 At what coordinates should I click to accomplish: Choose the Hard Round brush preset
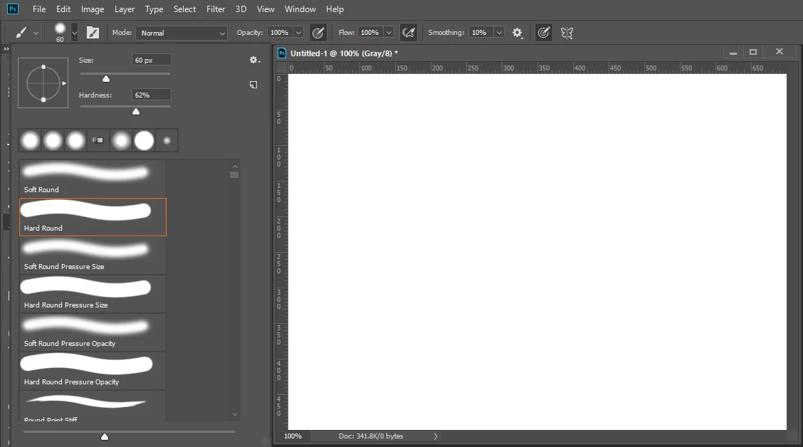coord(93,217)
